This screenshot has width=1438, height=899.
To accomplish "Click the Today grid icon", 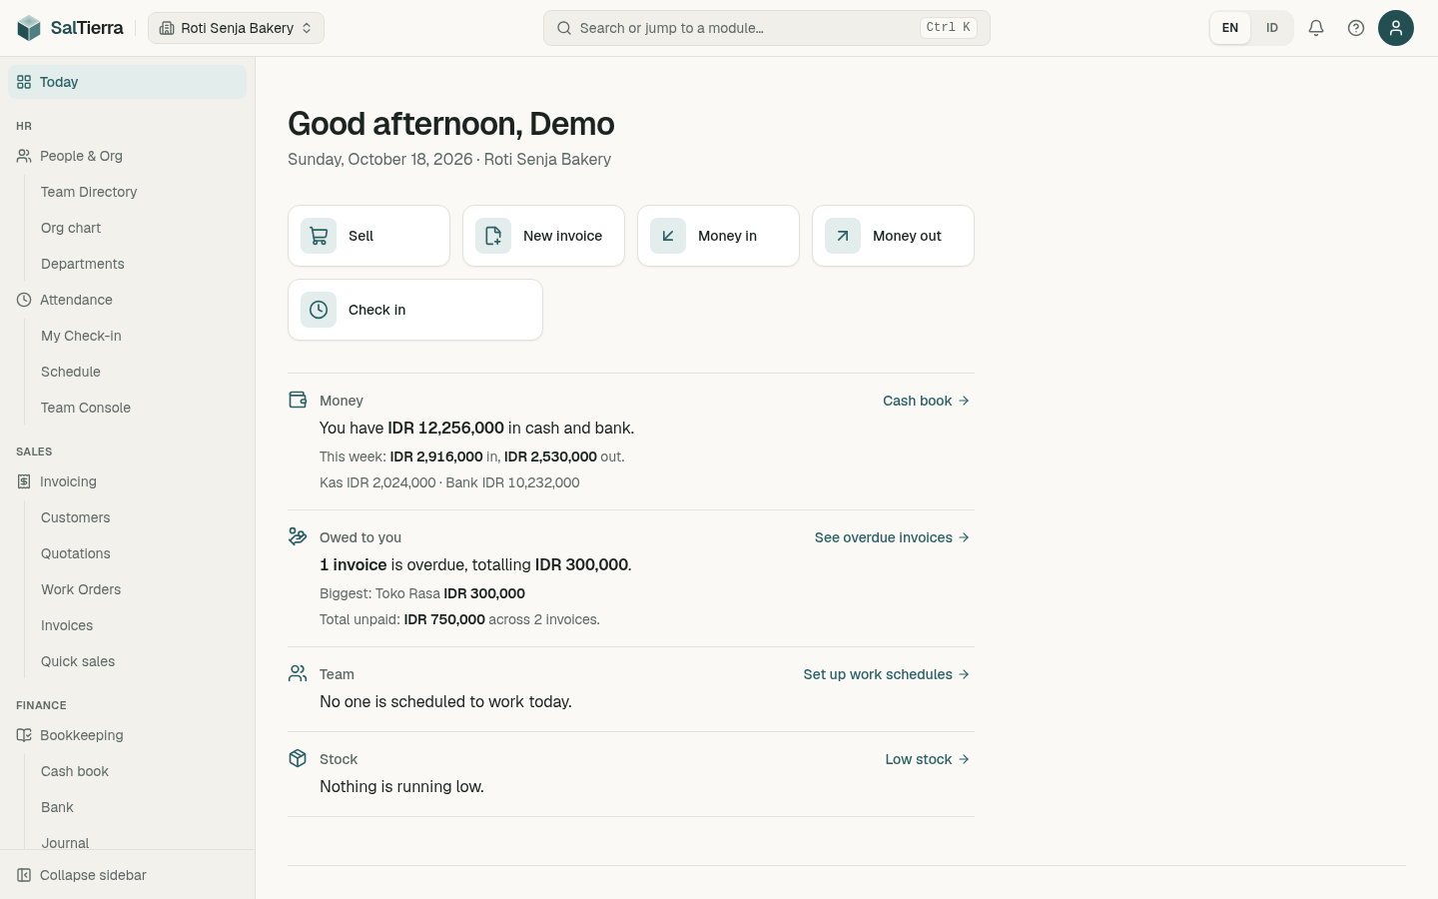I will pos(24,82).
